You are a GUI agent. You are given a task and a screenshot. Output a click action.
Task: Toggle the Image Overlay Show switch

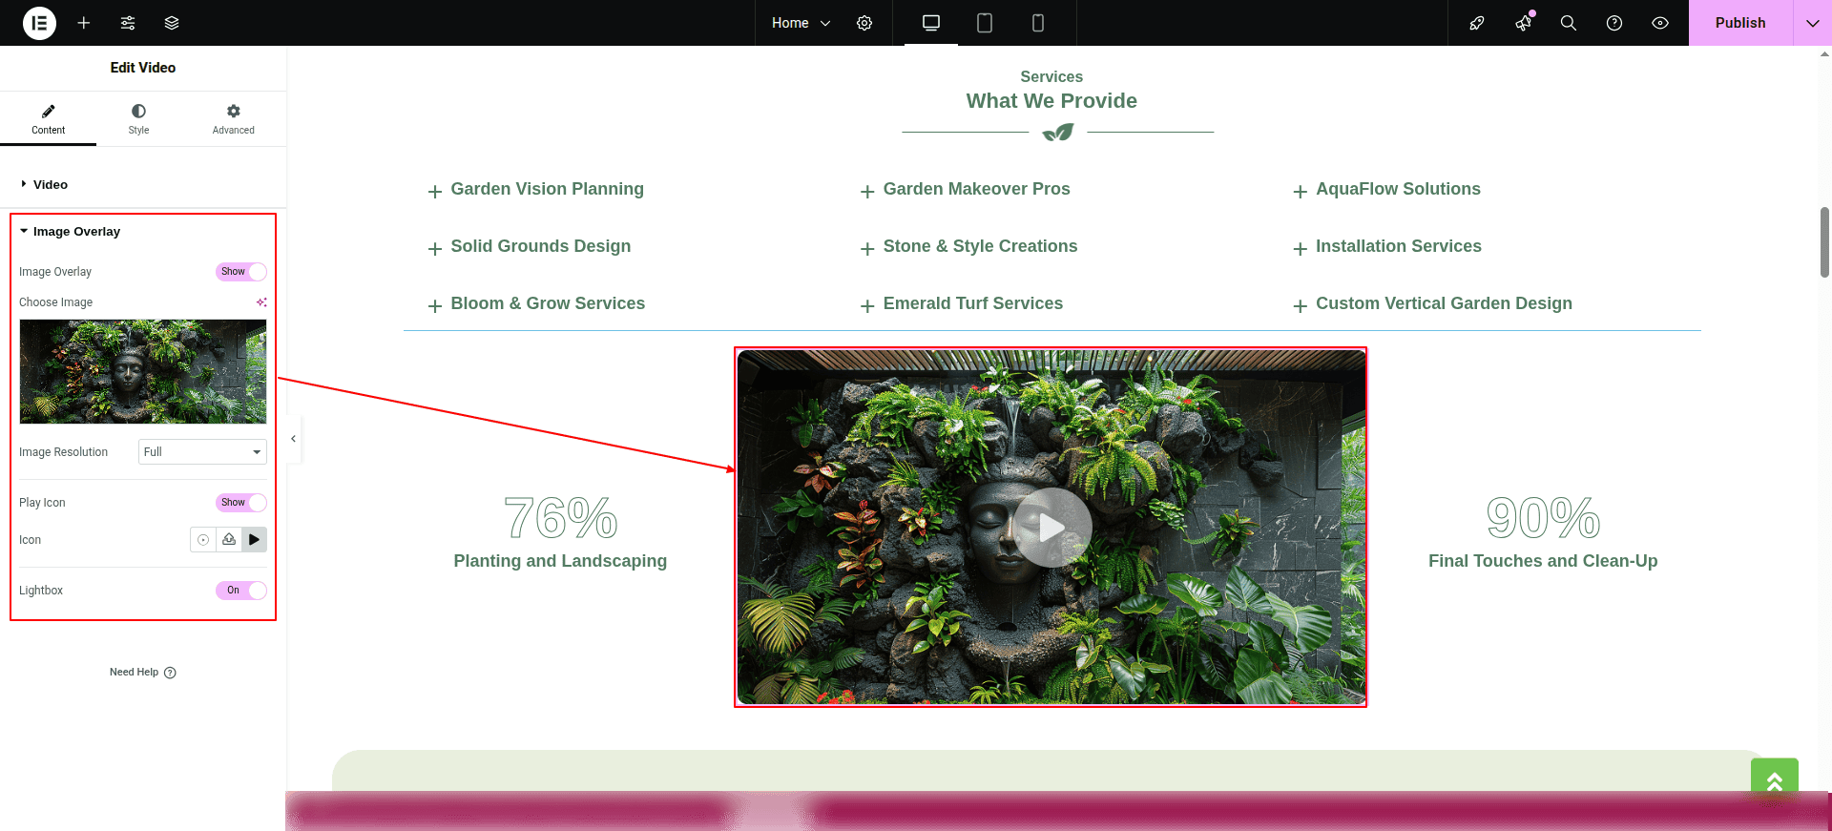click(241, 272)
